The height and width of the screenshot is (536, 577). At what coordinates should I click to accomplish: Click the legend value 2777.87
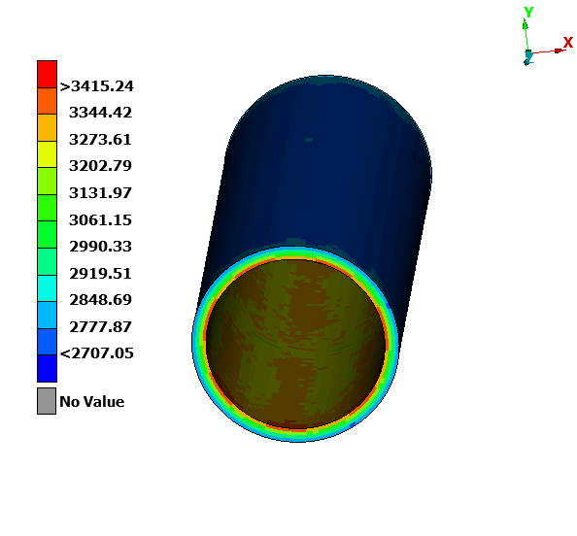click(x=100, y=327)
